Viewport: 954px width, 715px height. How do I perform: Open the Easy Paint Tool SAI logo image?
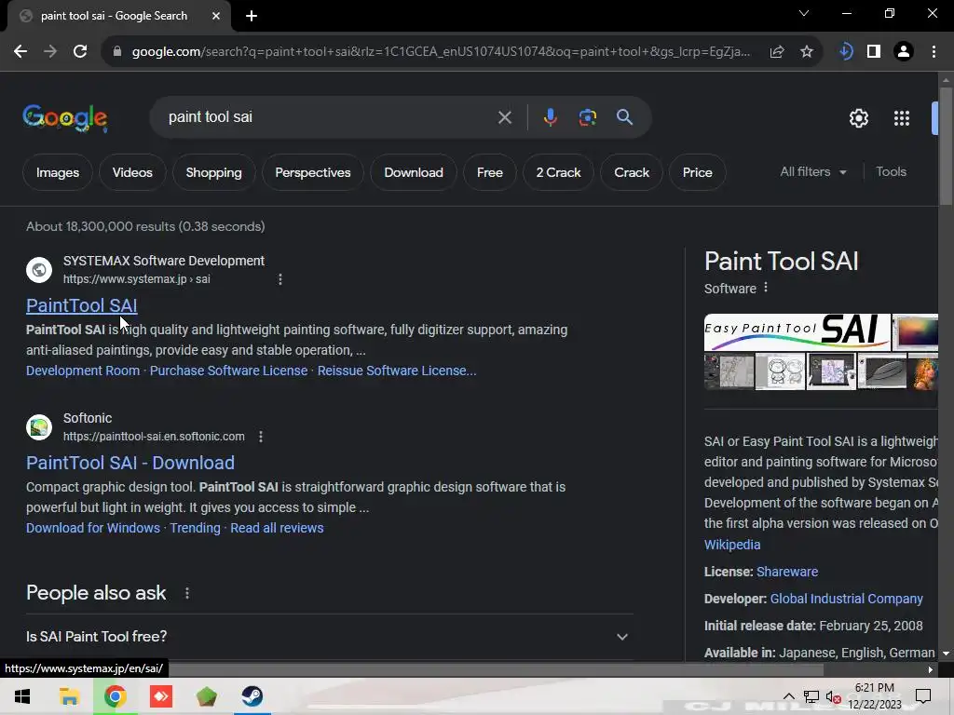(797, 332)
